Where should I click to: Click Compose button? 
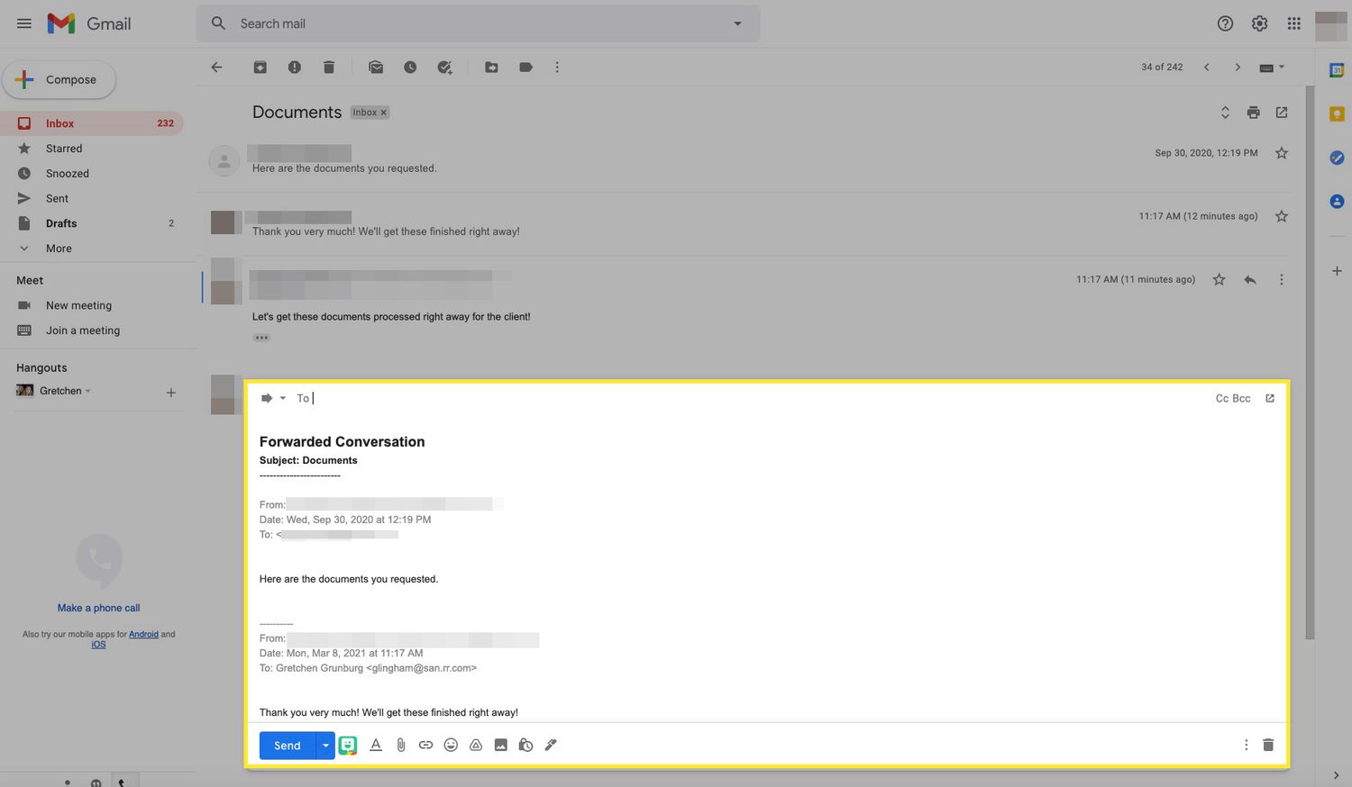59,79
